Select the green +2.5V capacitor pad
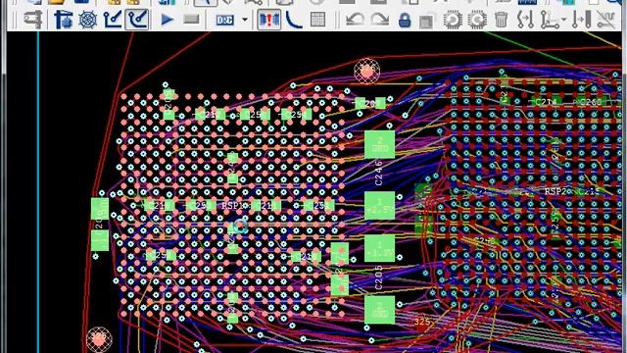627x353 pixels. 379,206
